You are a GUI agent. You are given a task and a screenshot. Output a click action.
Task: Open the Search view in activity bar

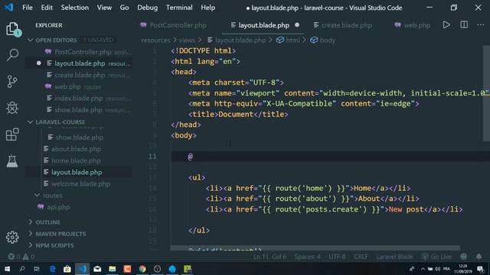(x=12, y=55)
